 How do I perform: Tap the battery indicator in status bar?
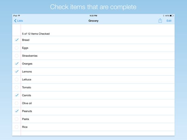tap(172, 16)
